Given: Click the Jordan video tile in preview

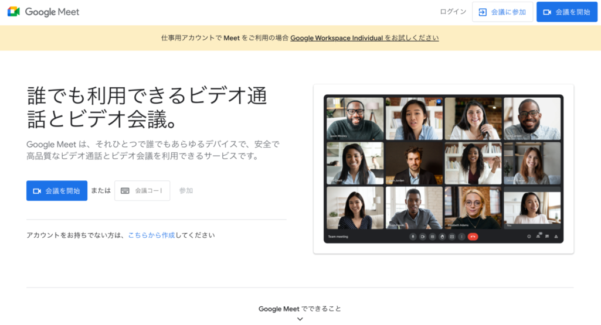Looking at the screenshot, I should [414, 163].
